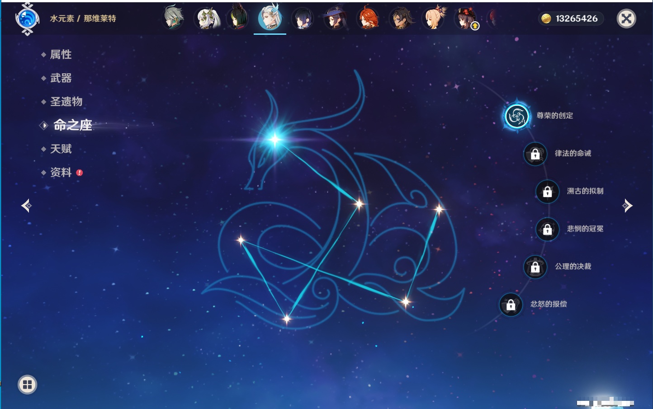Click the locked node icon for 律法的命诫
The image size is (653, 409).
pos(535,154)
